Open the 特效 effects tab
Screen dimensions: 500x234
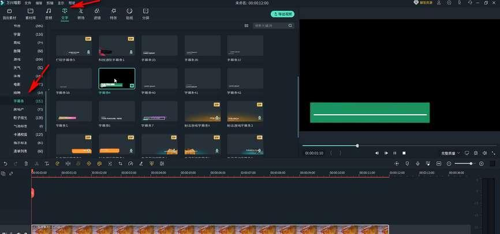pos(114,14)
